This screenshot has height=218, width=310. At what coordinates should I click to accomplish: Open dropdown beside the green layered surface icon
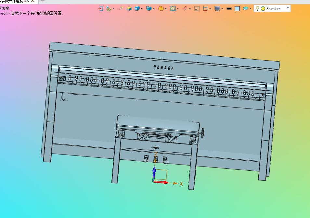(x=114, y=8)
